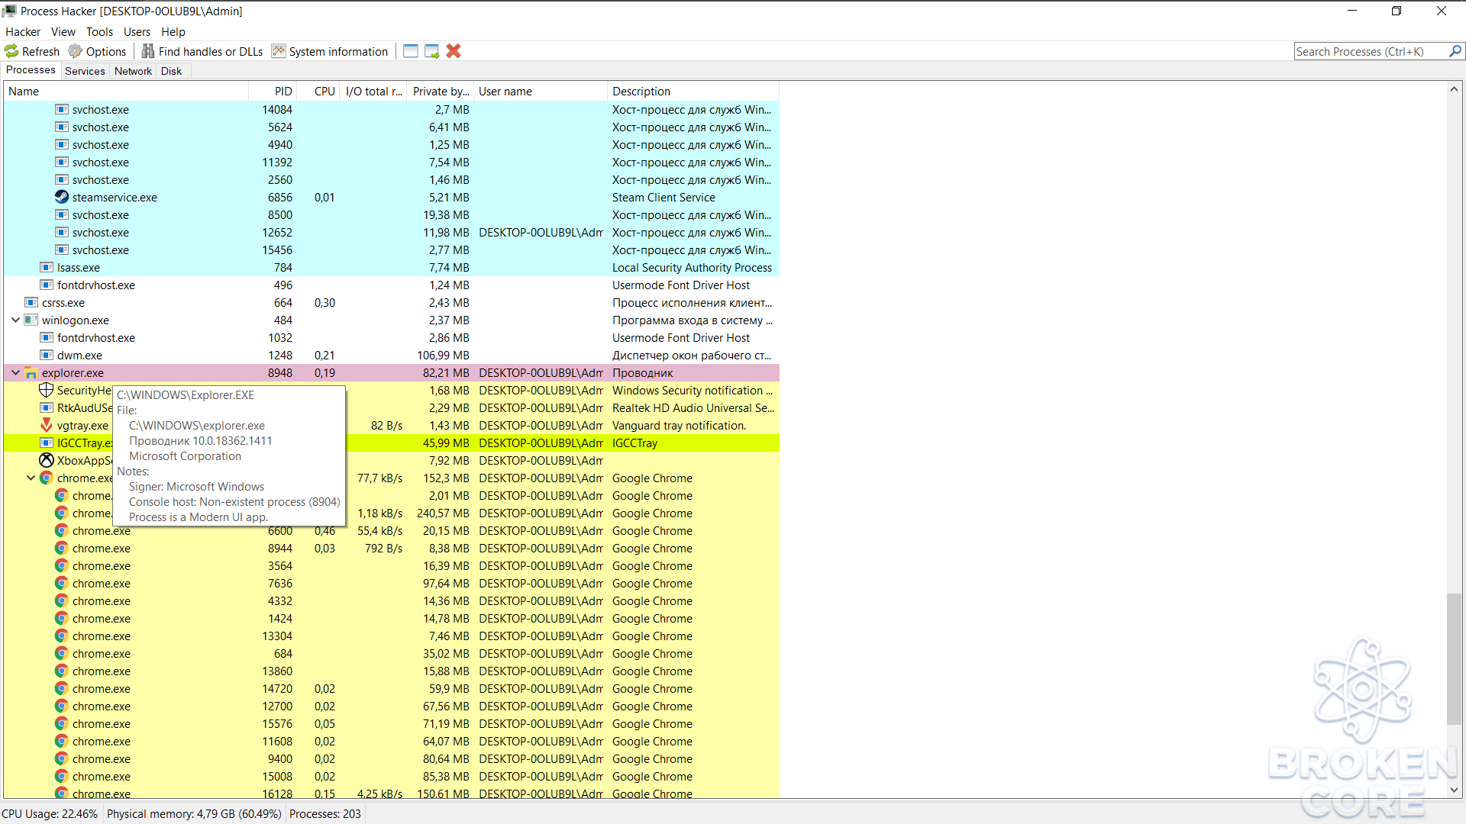Screen dimensions: 1466x824
Task: Switch to the Network tab
Action: coord(133,71)
